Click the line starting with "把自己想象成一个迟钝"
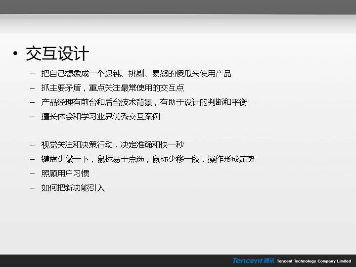 point(136,74)
